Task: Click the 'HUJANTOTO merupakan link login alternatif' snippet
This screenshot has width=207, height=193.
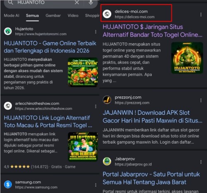Action: (31, 142)
